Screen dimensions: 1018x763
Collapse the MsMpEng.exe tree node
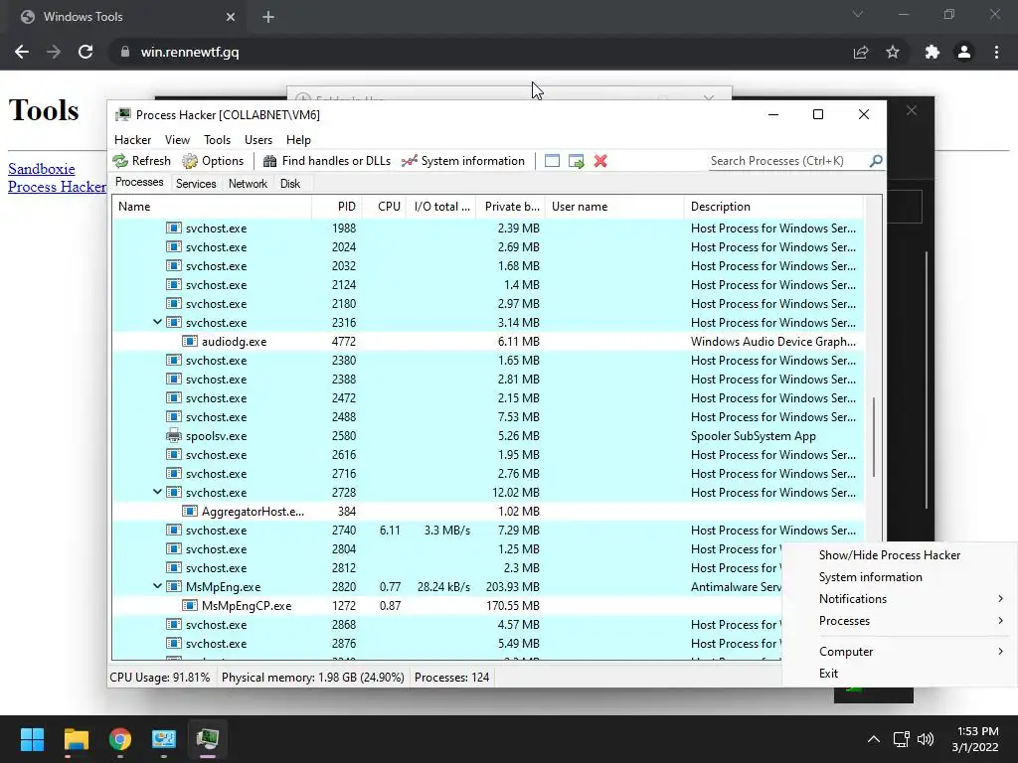pyautogui.click(x=157, y=586)
